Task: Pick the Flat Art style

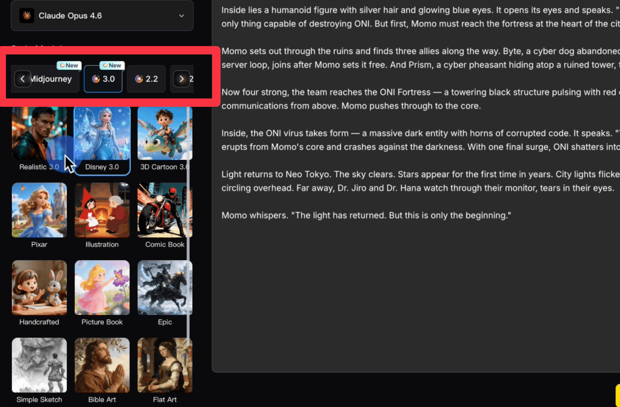Action: click(165, 365)
